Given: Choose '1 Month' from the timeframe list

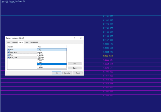Looking at the screenshot, I should click(52, 67).
